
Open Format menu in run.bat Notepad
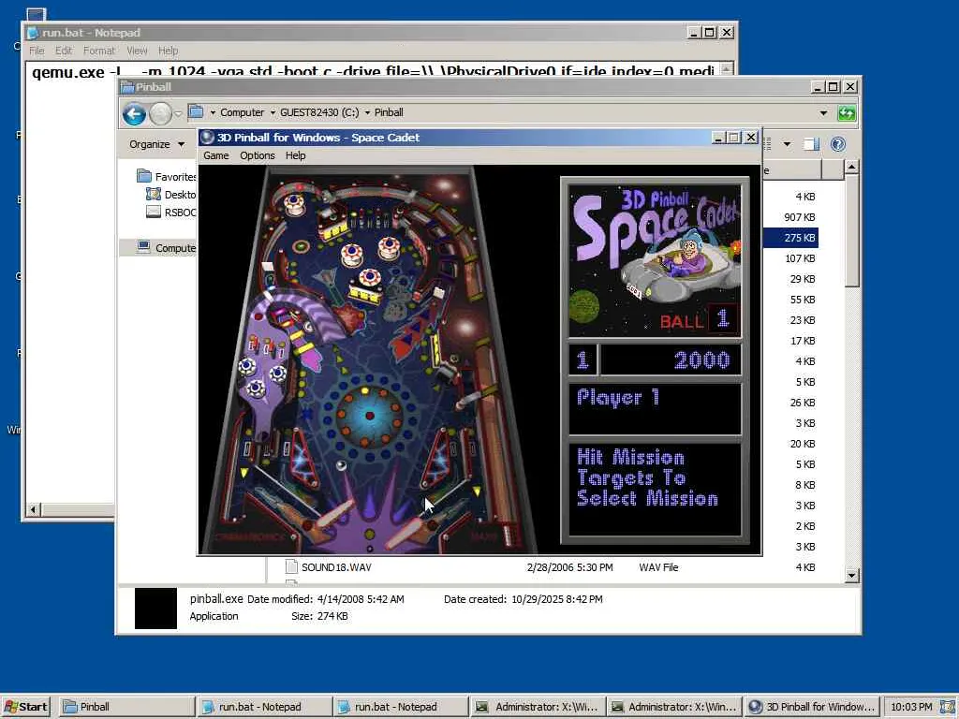pos(98,51)
